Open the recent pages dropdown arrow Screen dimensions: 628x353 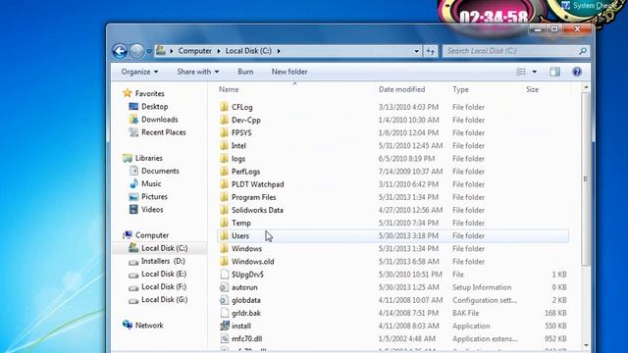pyautogui.click(x=149, y=51)
